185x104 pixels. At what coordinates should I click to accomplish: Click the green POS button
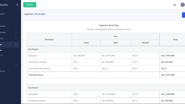click(30, 5)
